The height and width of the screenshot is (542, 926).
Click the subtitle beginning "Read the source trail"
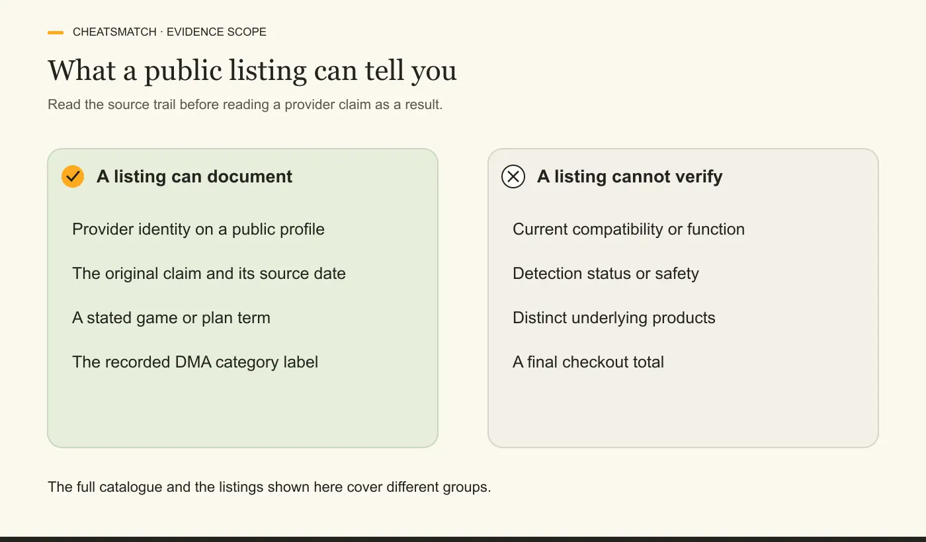245,104
